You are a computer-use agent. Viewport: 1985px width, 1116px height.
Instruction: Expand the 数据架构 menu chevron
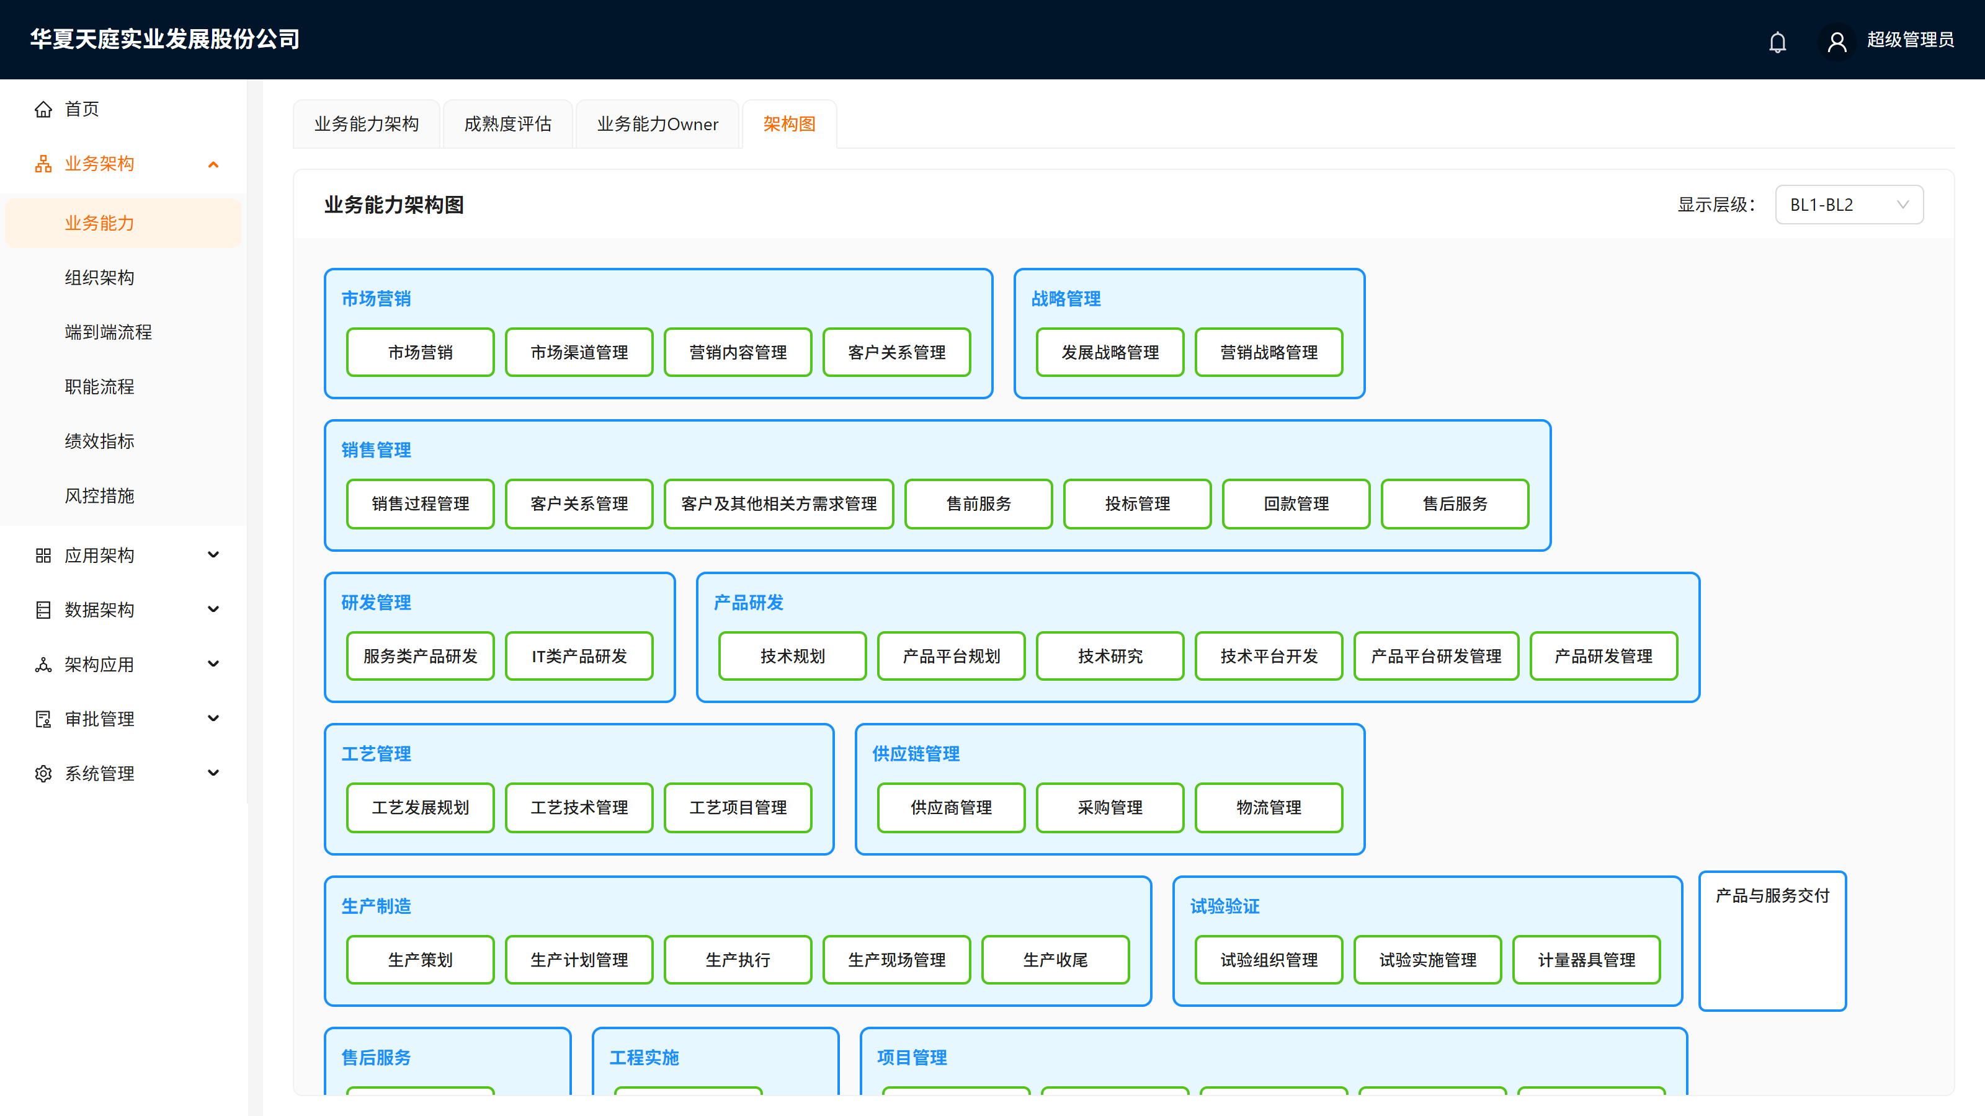(213, 609)
